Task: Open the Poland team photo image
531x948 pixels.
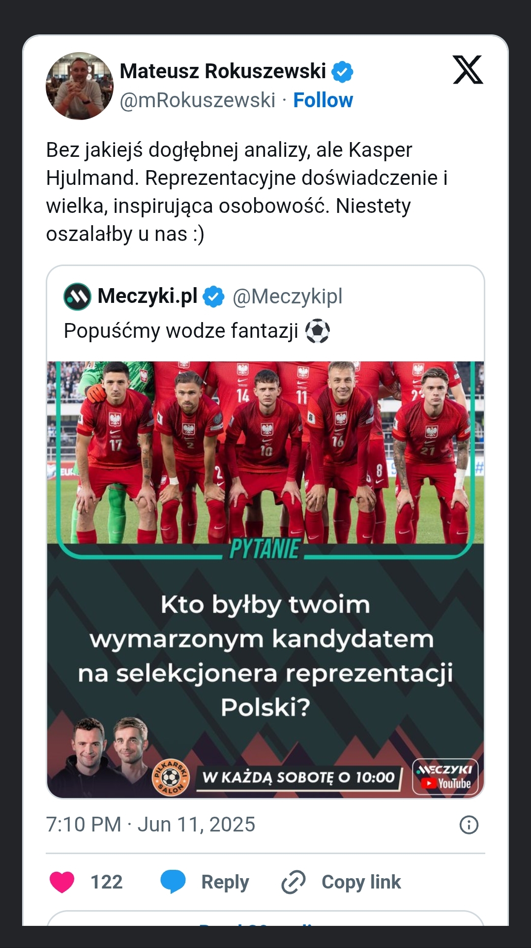Action: pyautogui.click(x=265, y=580)
